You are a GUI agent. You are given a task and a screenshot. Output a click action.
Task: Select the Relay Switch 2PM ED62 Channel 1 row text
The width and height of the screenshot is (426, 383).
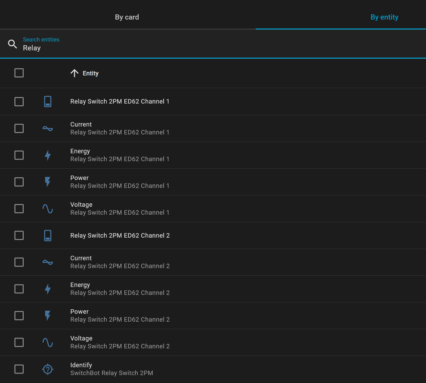click(x=120, y=101)
